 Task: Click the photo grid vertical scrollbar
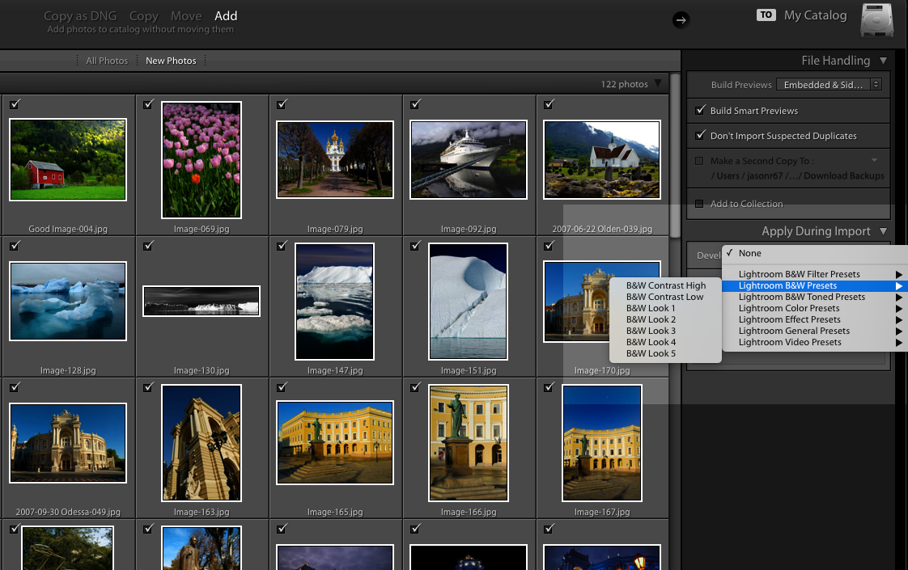[x=675, y=156]
